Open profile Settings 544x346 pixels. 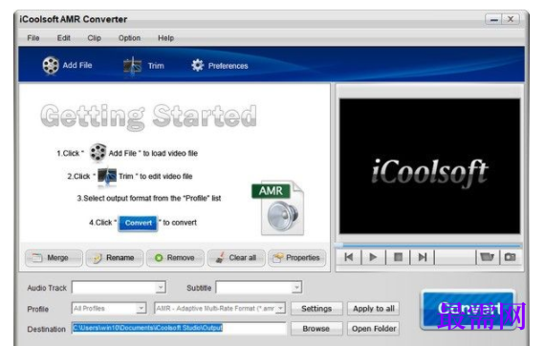tap(316, 309)
